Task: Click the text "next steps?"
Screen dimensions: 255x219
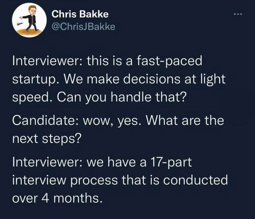Action: pos(46,138)
